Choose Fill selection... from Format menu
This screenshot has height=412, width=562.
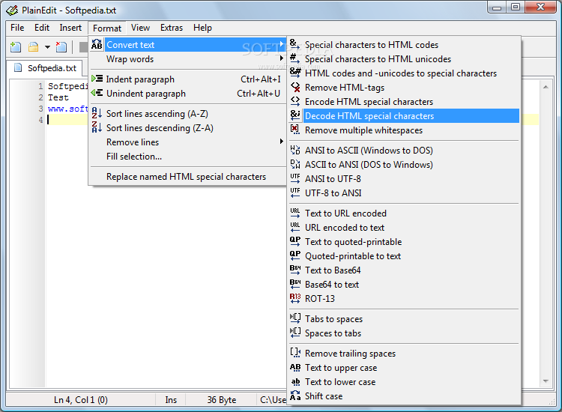[188, 157]
